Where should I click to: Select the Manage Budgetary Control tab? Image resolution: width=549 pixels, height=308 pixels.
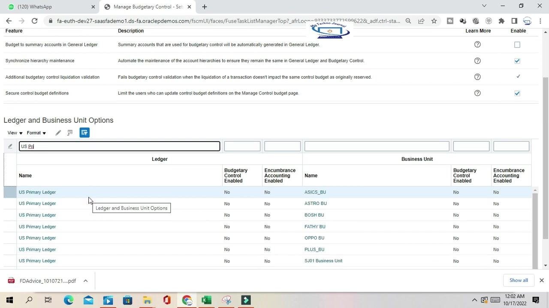147,7
